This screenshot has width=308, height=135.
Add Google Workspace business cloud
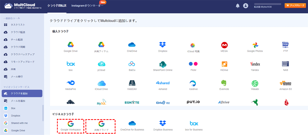pos(71,126)
